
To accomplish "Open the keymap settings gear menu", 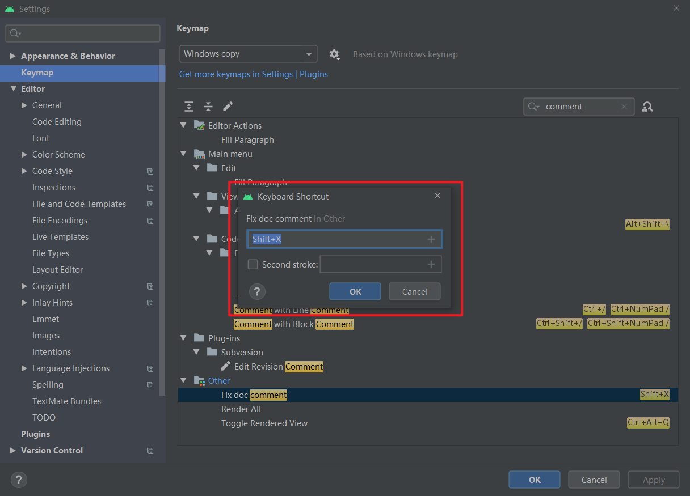I will 335,54.
